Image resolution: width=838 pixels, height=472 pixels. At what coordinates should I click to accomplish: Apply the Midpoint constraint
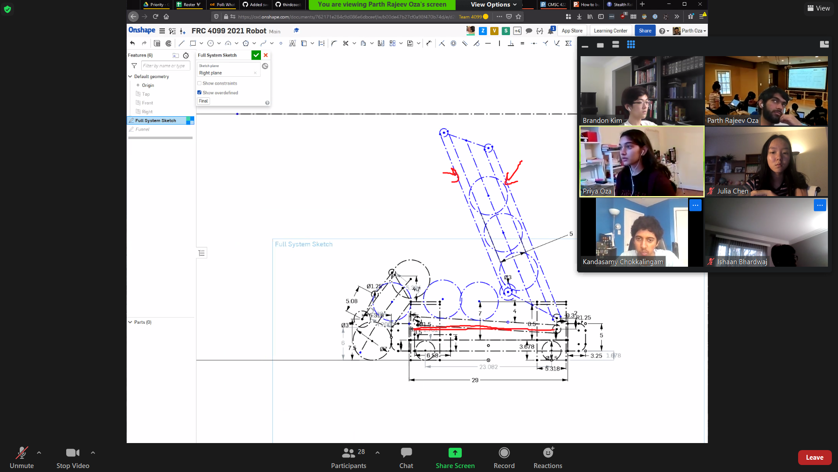pos(534,43)
